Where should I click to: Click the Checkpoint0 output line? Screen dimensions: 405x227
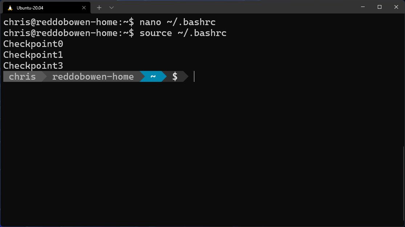pyautogui.click(x=33, y=44)
